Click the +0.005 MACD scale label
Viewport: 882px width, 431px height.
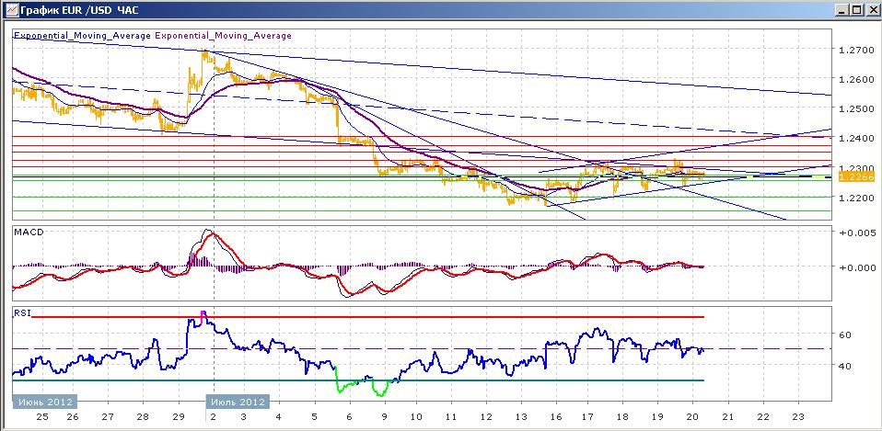click(x=855, y=232)
